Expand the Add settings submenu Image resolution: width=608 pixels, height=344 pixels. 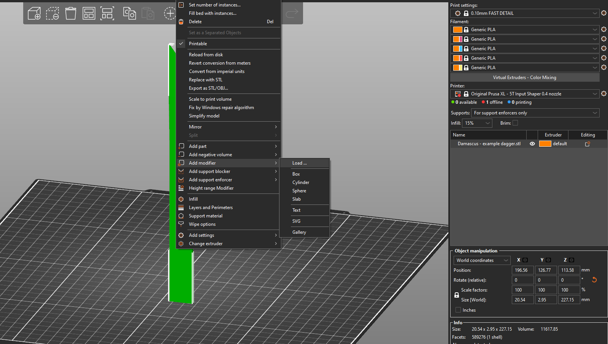point(229,235)
